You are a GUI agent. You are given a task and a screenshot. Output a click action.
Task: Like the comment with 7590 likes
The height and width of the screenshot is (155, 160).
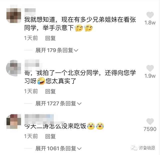150,121
